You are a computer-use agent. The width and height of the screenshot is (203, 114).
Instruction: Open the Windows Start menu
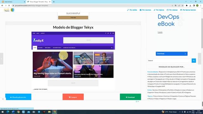click(x=3, y=112)
